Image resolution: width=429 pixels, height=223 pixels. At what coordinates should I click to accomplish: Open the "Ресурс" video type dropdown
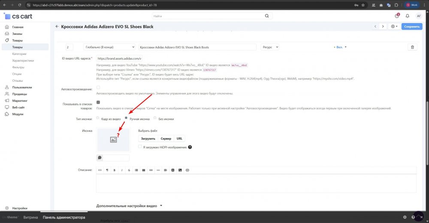[270, 47]
